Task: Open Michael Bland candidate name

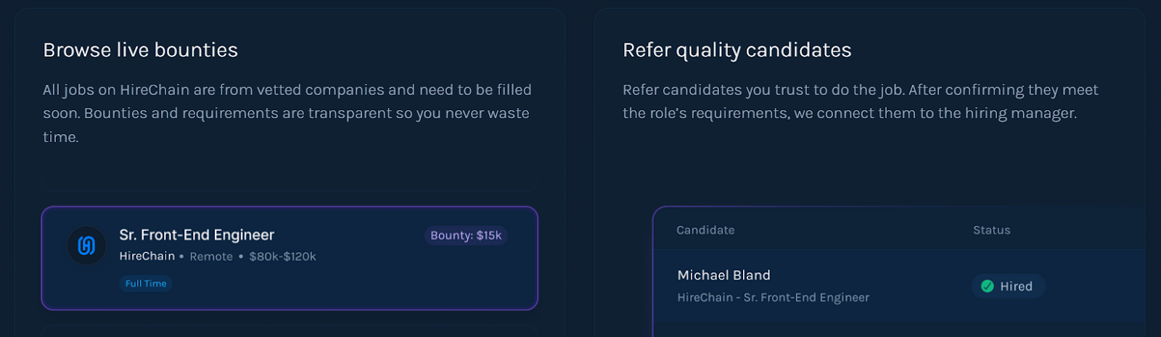Action: 723,275
